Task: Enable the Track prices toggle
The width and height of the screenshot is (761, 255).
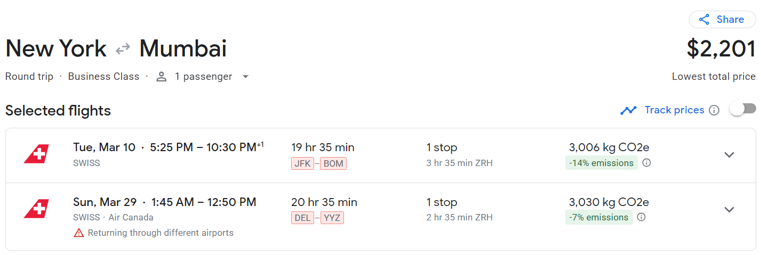Action: pyautogui.click(x=742, y=109)
